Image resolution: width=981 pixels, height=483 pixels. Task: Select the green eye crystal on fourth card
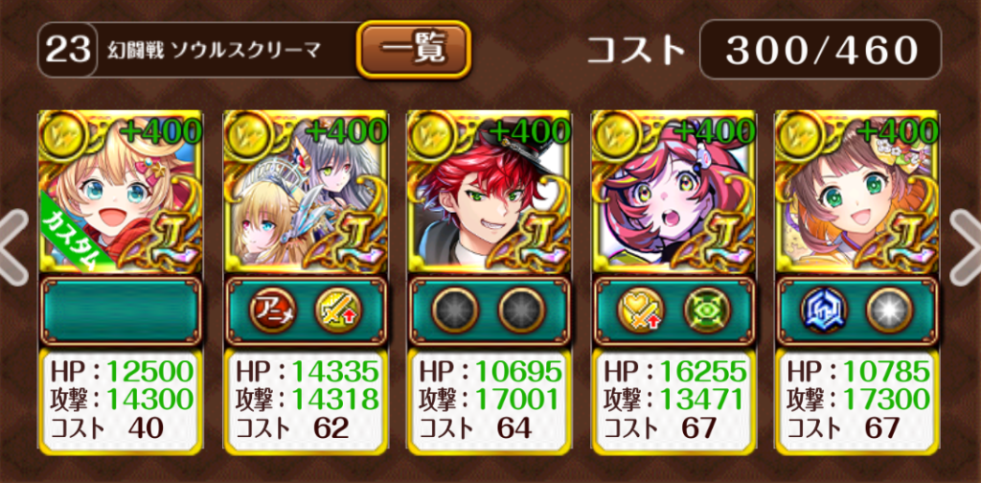tap(706, 310)
